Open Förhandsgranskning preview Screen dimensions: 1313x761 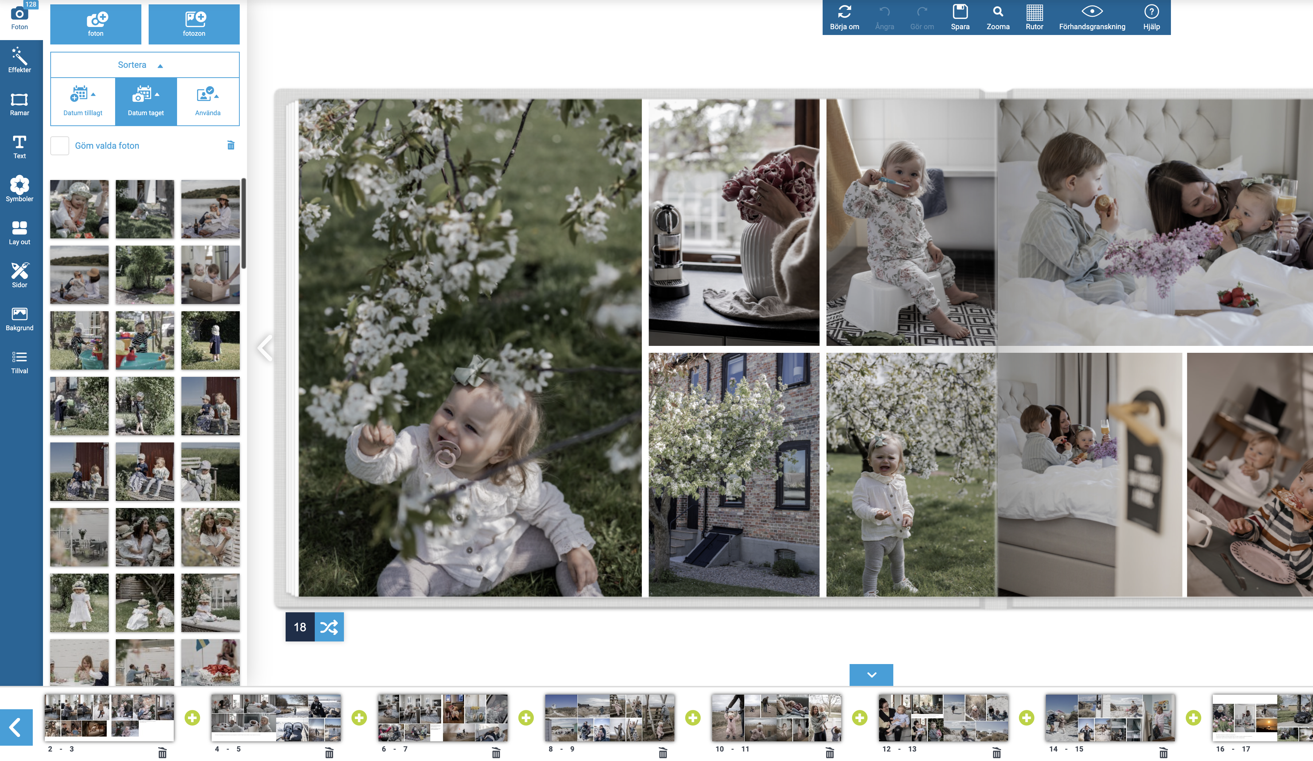(1092, 18)
